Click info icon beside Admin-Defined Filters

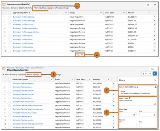click(x=156, y=87)
